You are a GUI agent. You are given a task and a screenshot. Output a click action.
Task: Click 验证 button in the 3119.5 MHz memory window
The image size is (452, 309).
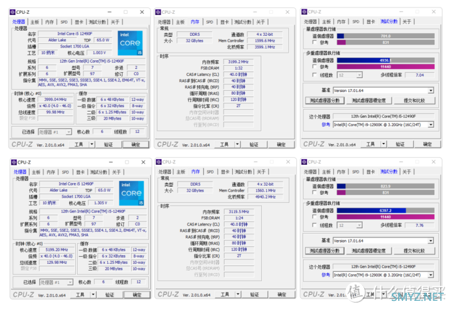(254, 295)
